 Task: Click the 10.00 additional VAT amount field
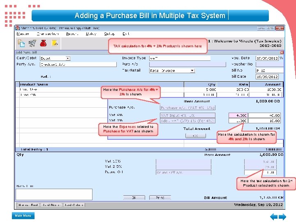(264, 121)
